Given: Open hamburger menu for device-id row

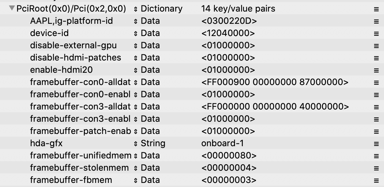Looking at the screenshot, I should [x=376, y=33].
